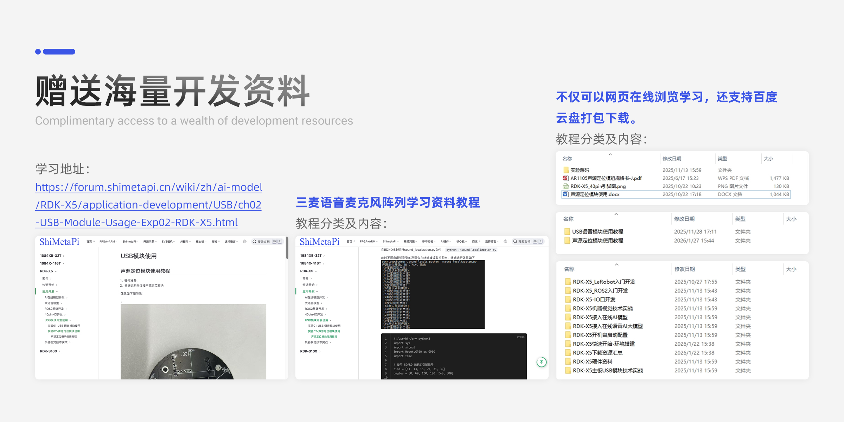
Task: Click 实验源码 folder icon
Action: click(566, 170)
